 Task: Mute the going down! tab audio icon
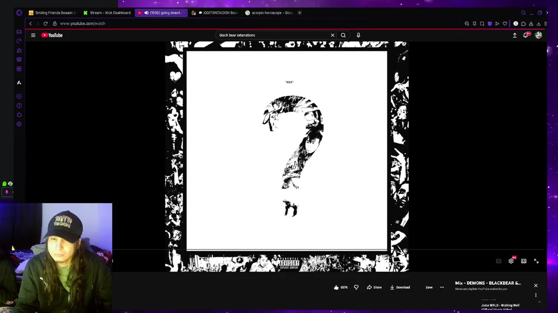pyautogui.click(x=146, y=13)
